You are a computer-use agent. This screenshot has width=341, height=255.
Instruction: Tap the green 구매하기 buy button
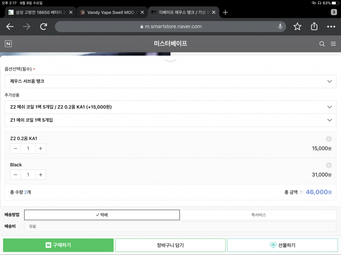58,245
